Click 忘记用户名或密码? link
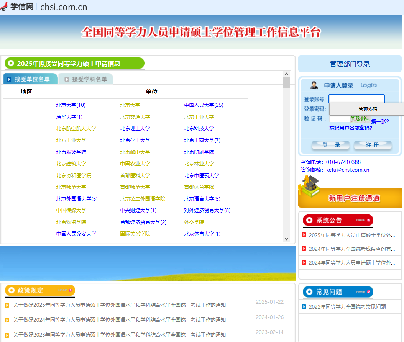This screenshot has width=404, height=342. point(351,128)
